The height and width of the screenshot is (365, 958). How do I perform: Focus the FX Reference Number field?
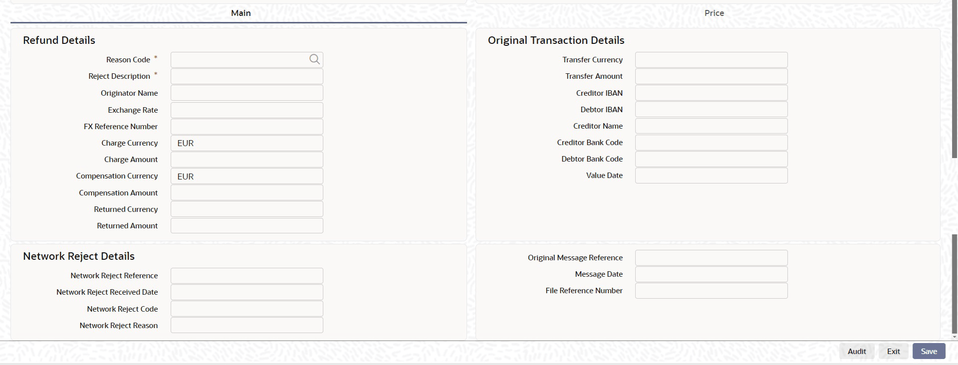click(x=247, y=126)
